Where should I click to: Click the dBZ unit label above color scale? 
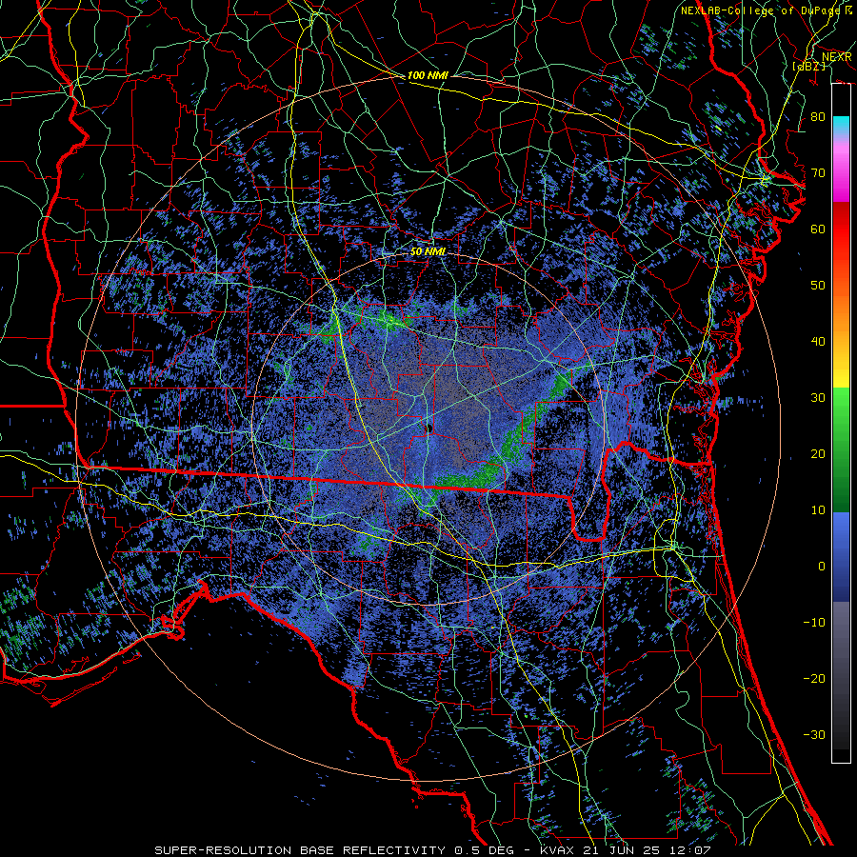(x=808, y=66)
